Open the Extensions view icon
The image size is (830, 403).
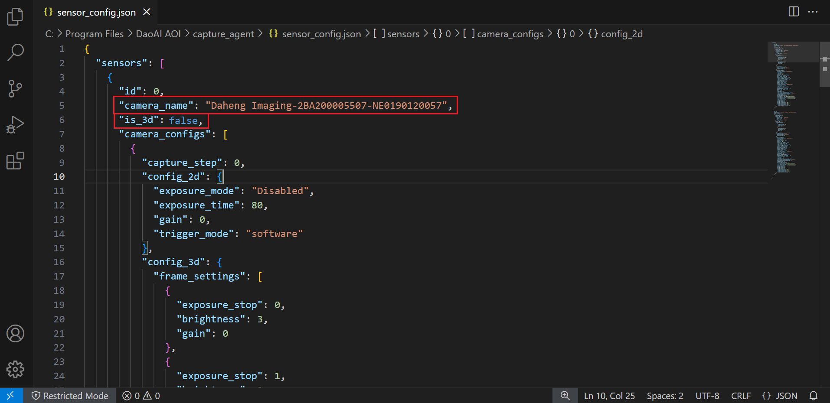pos(16,161)
